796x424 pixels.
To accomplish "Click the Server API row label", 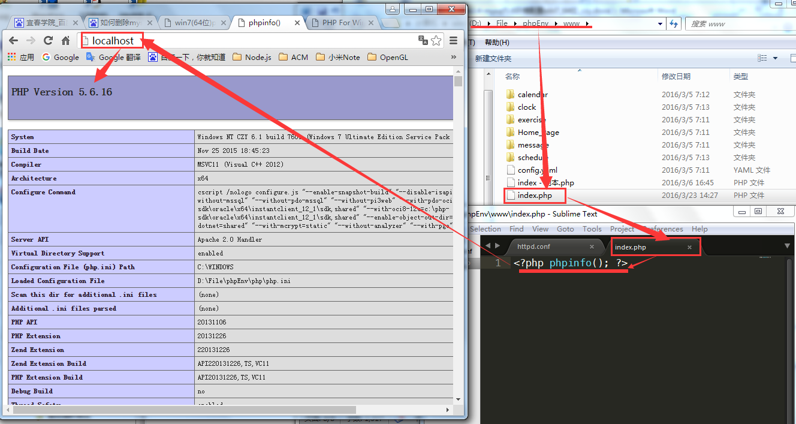I will click(x=31, y=239).
